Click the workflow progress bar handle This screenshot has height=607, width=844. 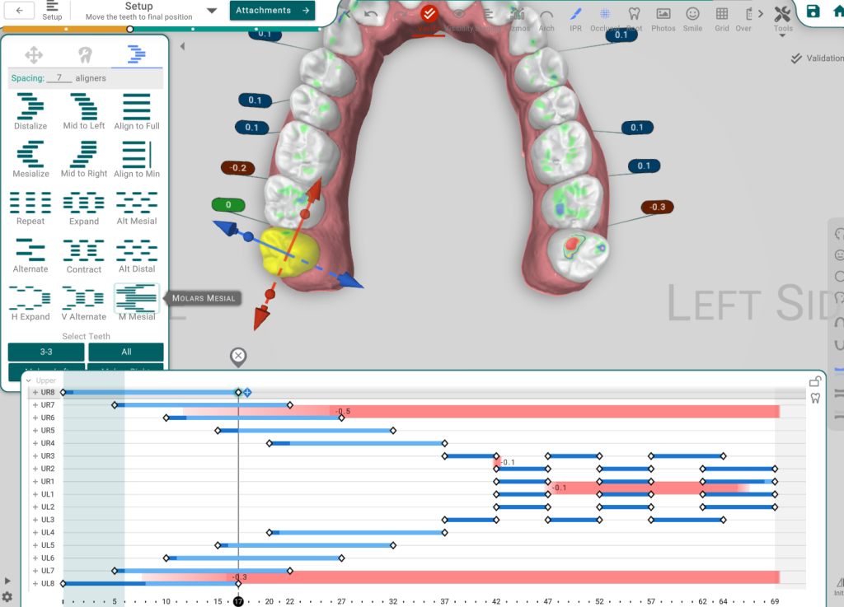point(130,29)
